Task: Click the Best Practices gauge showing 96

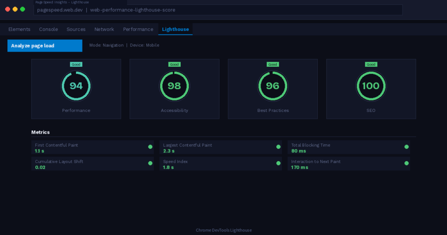Action: tap(272, 86)
